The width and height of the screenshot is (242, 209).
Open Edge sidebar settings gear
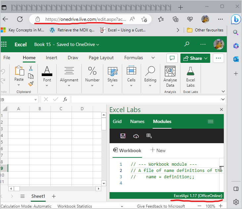point(236,202)
